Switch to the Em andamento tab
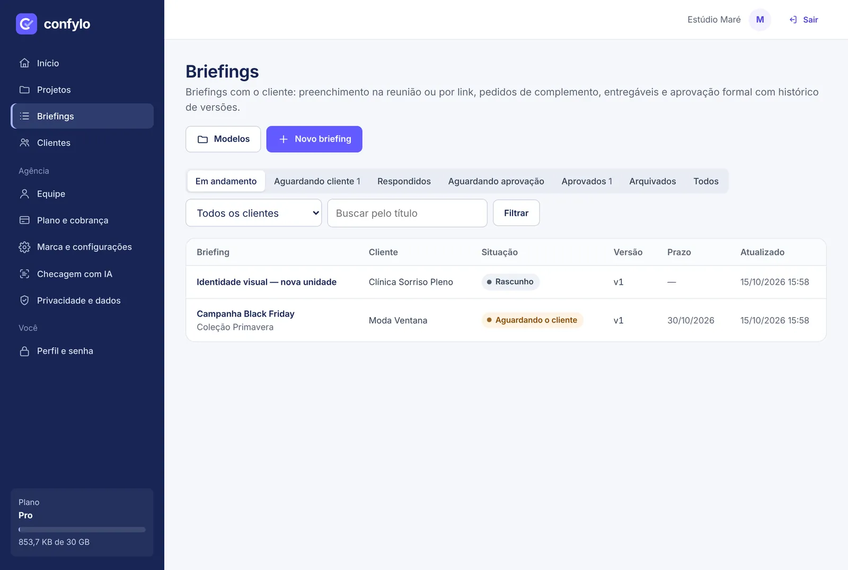Screen dimensions: 848x570 pyautogui.click(x=226, y=181)
